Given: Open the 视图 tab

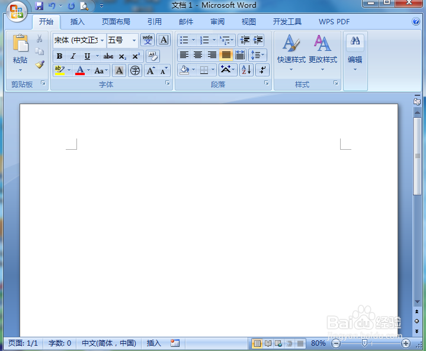Looking at the screenshot, I should (249, 22).
